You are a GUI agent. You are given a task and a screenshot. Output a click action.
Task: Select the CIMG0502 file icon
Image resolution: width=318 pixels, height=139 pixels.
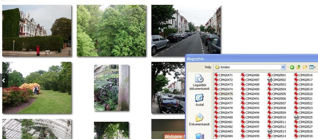270,80
